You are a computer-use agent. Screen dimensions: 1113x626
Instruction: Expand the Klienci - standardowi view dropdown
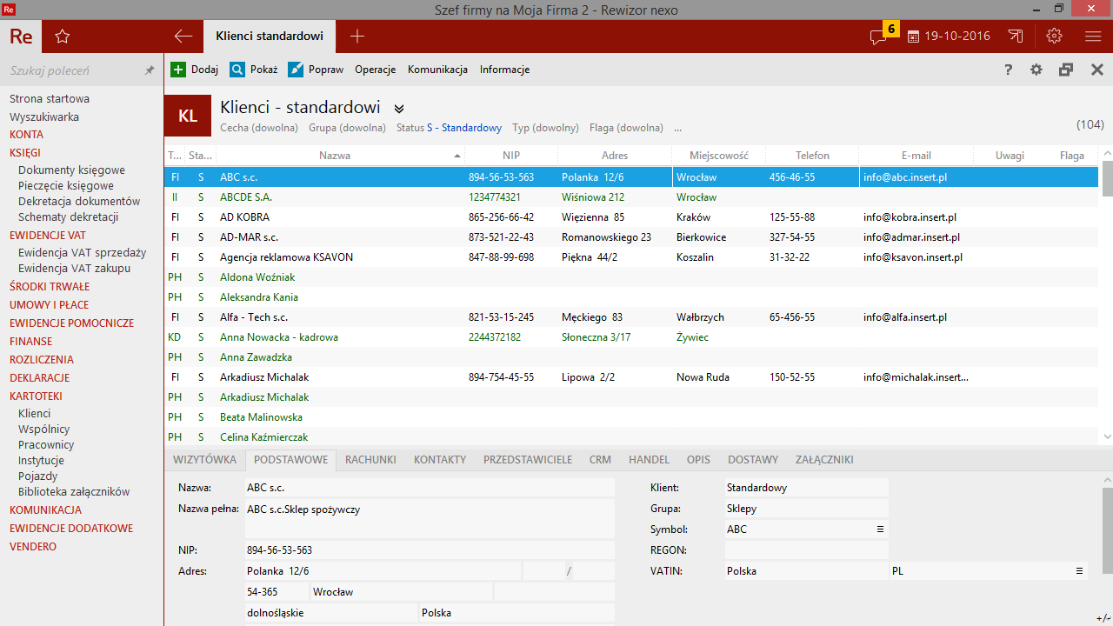[x=399, y=109]
